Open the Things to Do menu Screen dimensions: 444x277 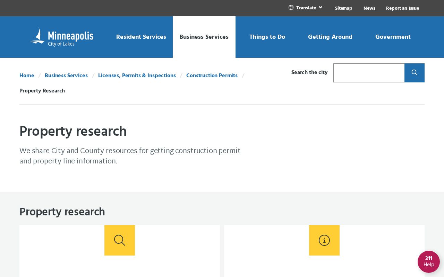pyautogui.click(x=267, y=37)
